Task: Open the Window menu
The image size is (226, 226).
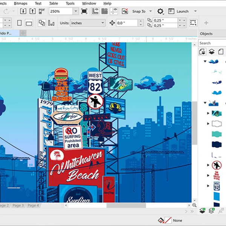Action: pyautogui.click(x=89, y=3)
